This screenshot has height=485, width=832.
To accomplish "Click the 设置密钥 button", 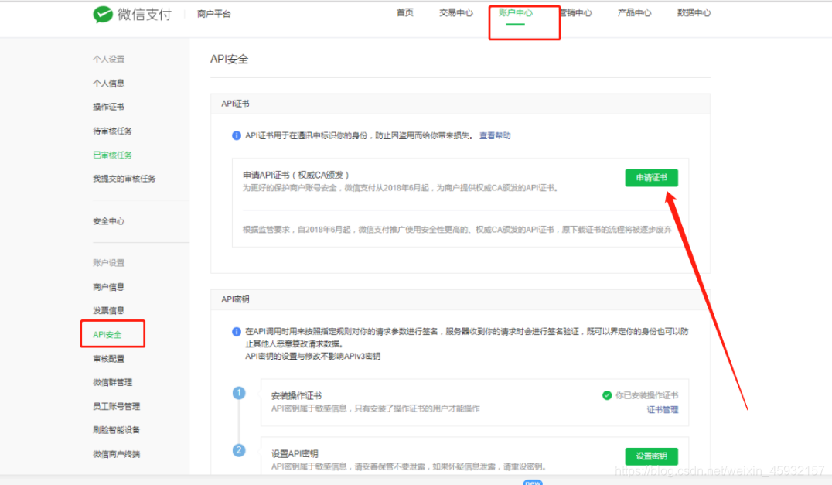I will [652, 456].
